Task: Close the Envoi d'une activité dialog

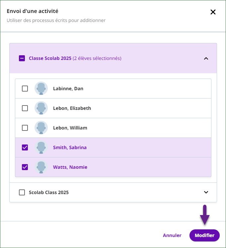Action: point(213,12)
